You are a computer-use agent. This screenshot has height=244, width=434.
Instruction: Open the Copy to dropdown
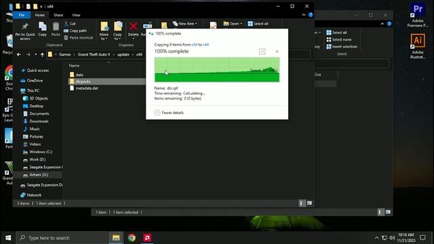tap(117, 30)
